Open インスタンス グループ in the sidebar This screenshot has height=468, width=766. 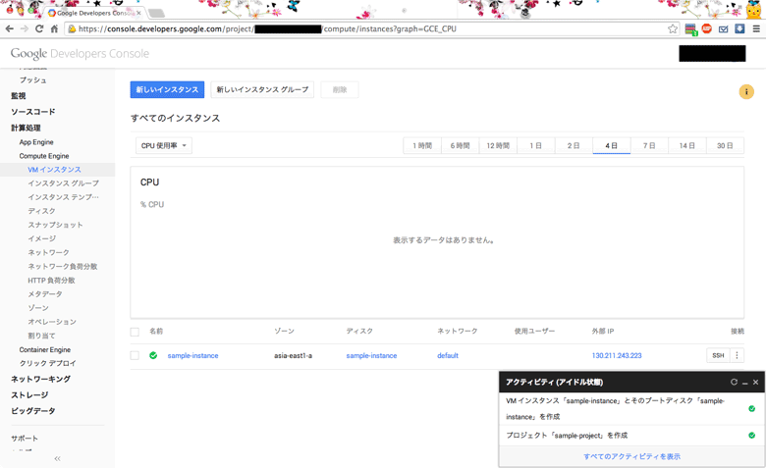tap(63, 183)
